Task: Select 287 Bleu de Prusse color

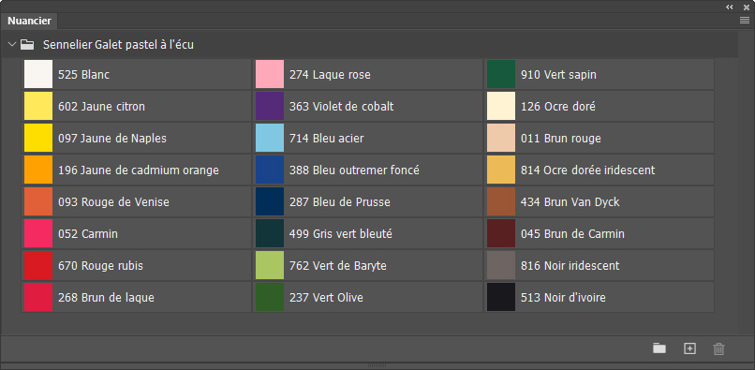Action: (x=368, y=201)
